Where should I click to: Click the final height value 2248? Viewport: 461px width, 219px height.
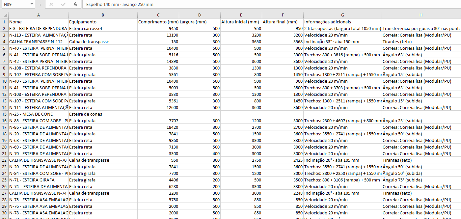[x=283, y=193]
